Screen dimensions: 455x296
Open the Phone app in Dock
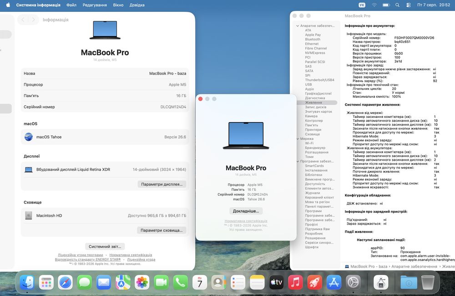180,282
